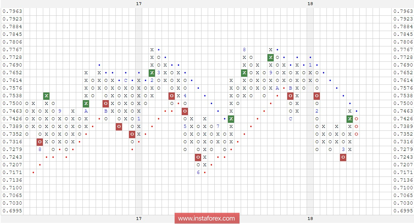This screenshot has width=414, height=224.
Task: Click month marker C in the 0.7614 row
Action: coord(126,80)
